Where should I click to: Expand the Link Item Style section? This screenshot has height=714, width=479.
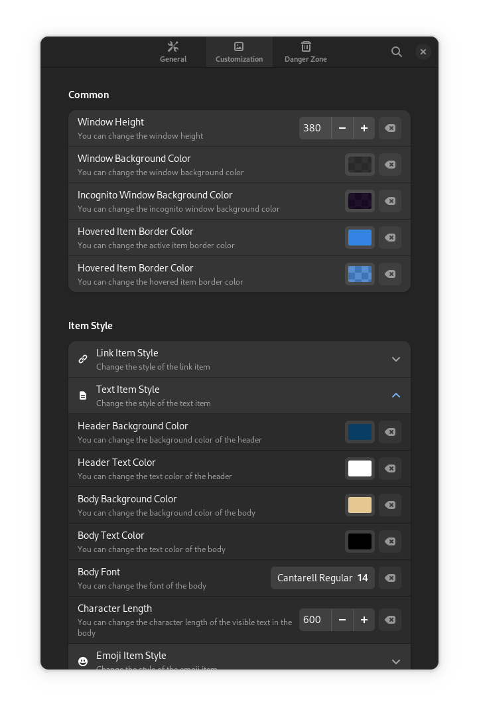(x=395, y=359)
